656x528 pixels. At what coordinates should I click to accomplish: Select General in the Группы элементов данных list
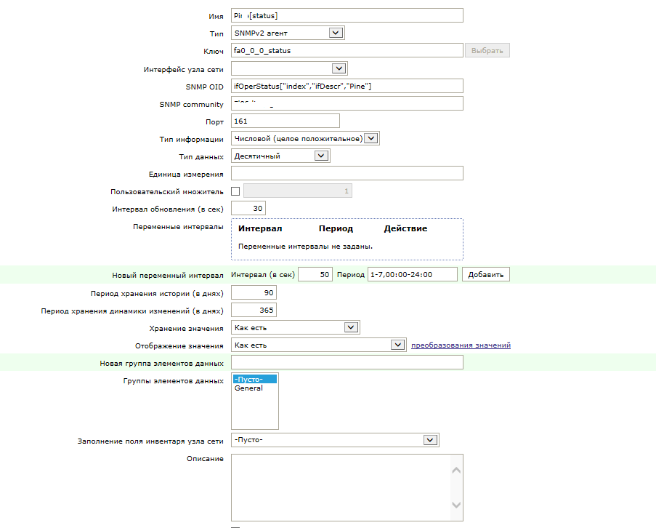tap(248, 388)
